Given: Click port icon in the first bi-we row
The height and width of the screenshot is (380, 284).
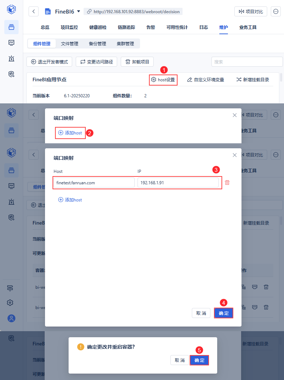Looking at the screenshot, I should pyautogui.click(x=255, y=287).
